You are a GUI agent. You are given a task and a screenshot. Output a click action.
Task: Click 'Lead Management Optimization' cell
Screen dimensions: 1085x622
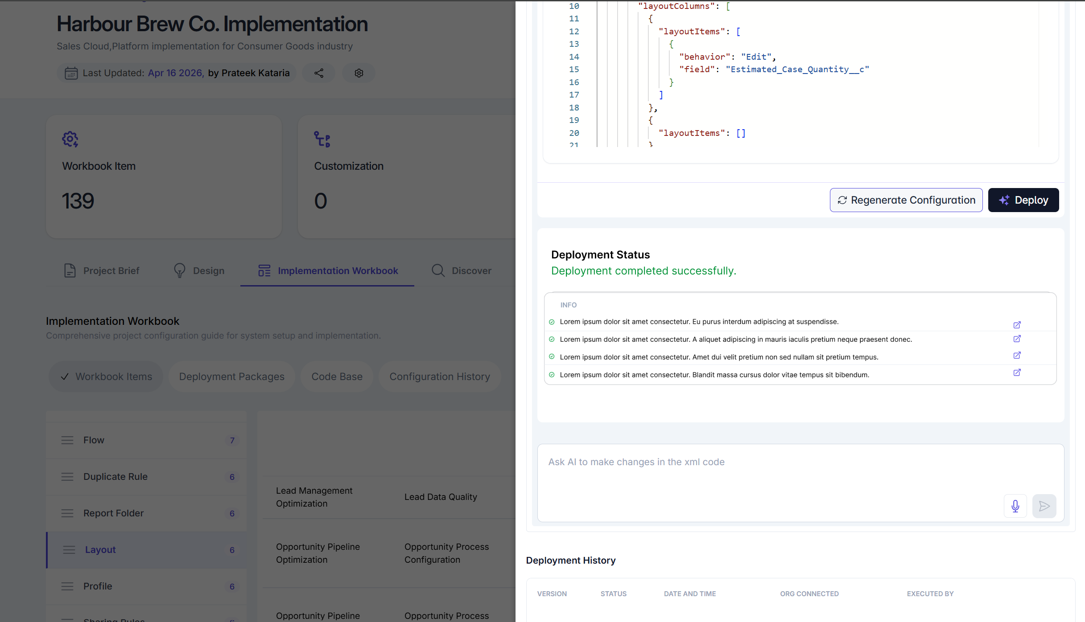[x=314, y=497]
